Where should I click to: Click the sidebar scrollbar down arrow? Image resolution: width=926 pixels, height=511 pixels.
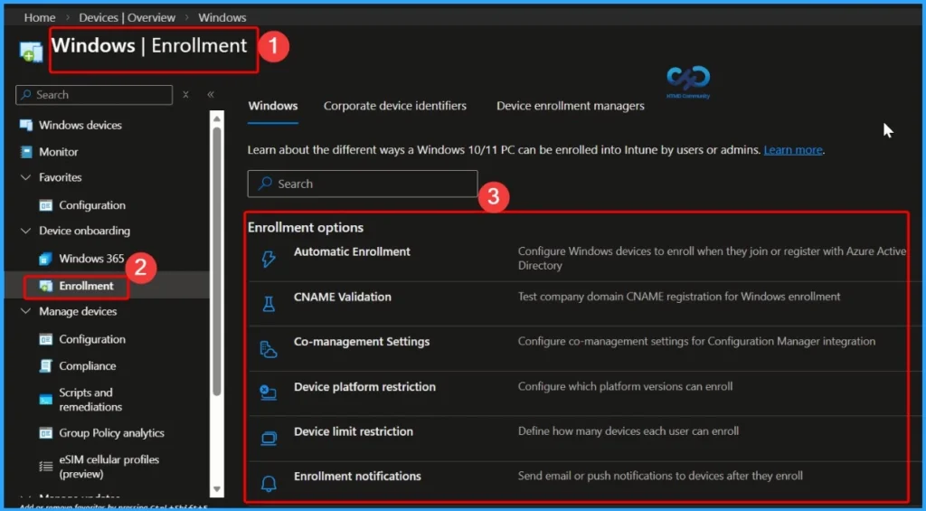pos(217,488)
